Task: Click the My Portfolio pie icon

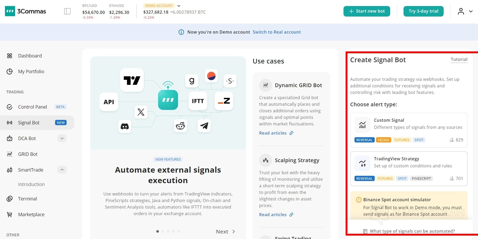Action: click(x=10, y=71)
